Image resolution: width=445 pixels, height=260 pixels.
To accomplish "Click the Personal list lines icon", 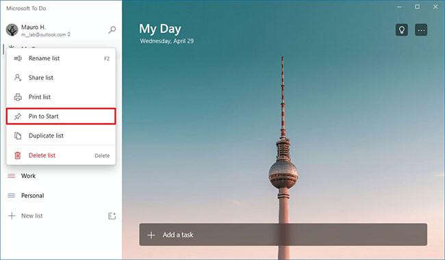I will tap(12, 196).
